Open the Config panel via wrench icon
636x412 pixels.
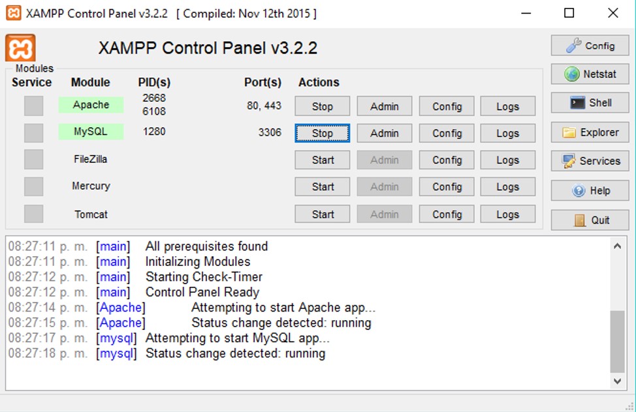tap(590, 45)
